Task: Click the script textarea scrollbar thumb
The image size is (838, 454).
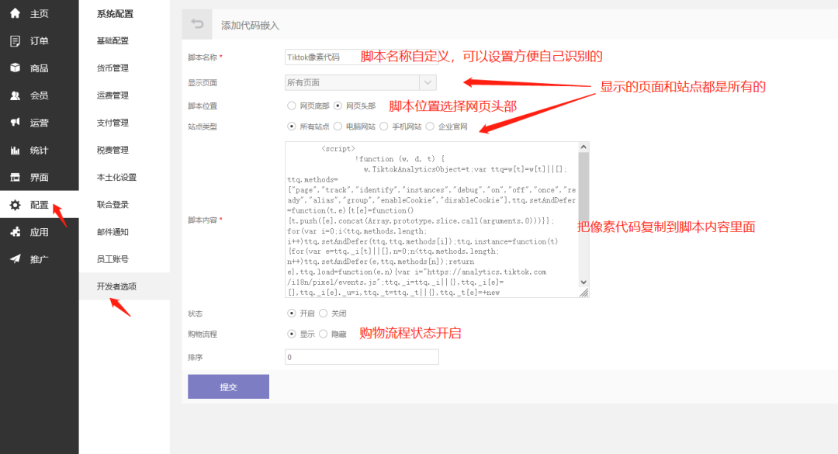Action: tap(583, 187)
